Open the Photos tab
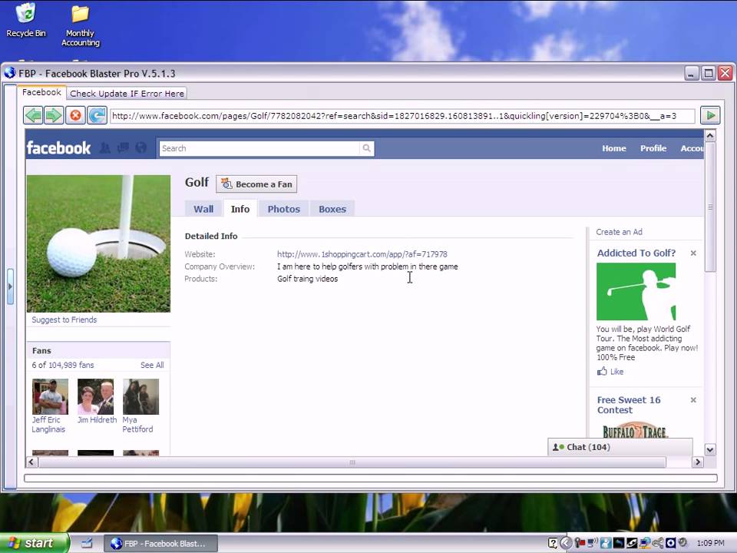This screenshot has width=737, height=553. tap(284, 209)
